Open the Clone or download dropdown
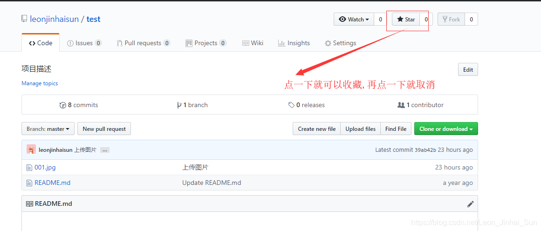 click(x=446, y=129)
